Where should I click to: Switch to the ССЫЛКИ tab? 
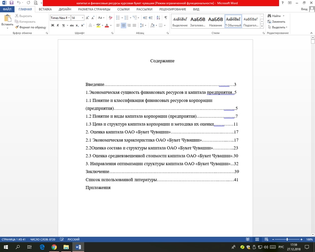[123, 9]
